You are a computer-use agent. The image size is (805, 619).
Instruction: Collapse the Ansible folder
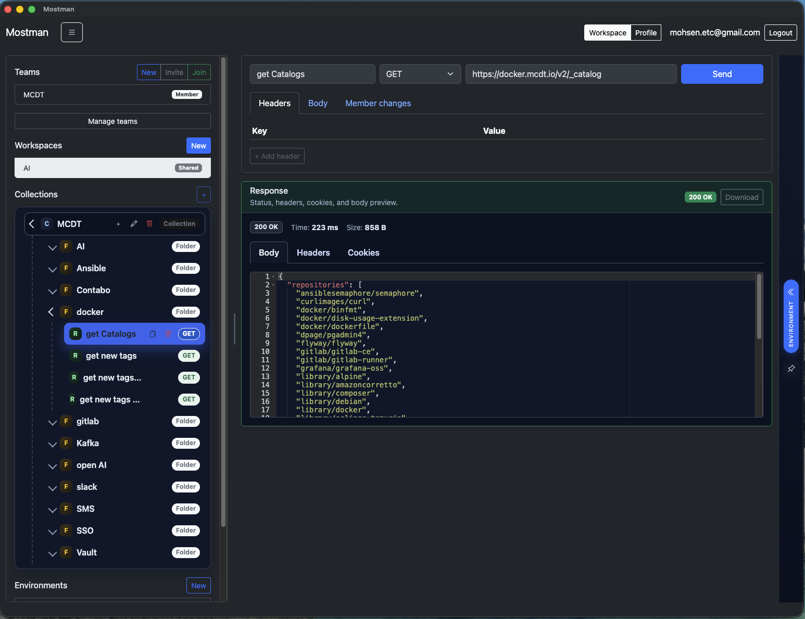click(x=52, y=269)
